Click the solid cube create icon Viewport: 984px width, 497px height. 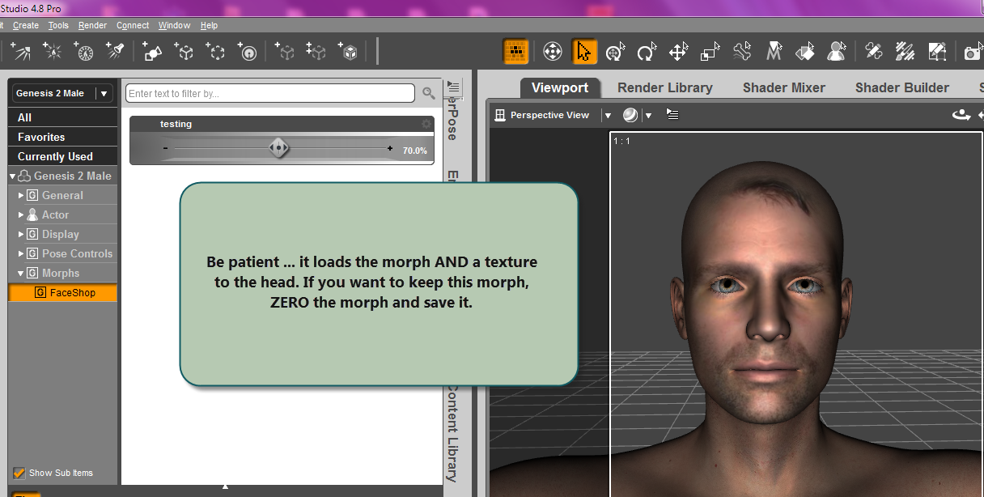(x=349, y=53)
